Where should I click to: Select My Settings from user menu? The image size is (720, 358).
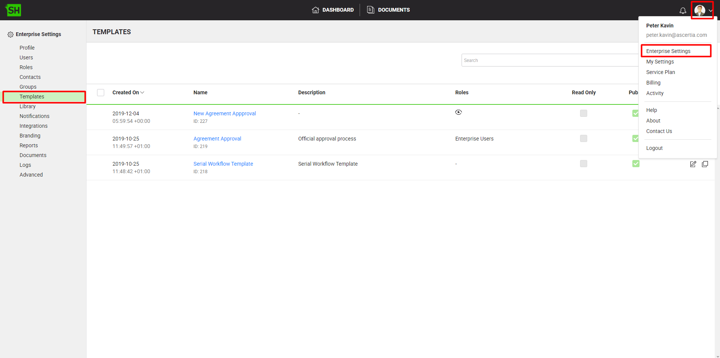point(660,62)
